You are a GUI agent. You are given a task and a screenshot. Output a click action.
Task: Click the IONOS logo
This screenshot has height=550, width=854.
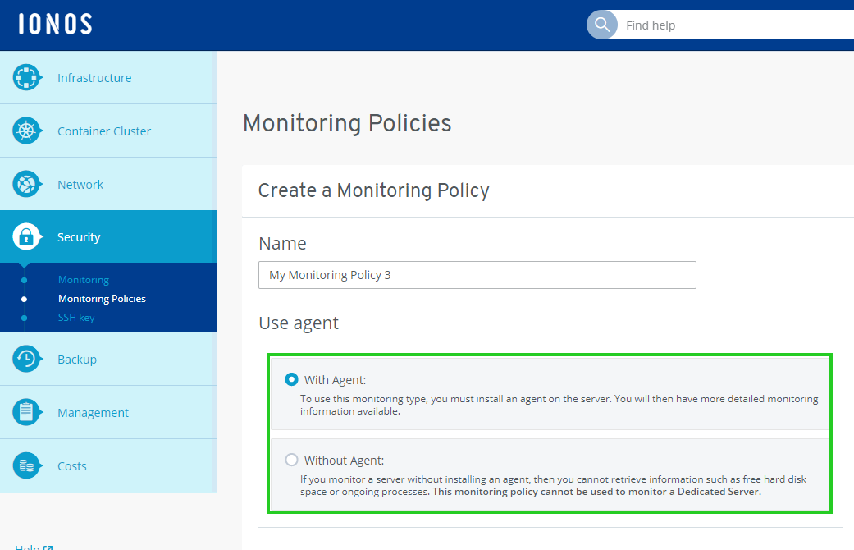coord(55,25)
